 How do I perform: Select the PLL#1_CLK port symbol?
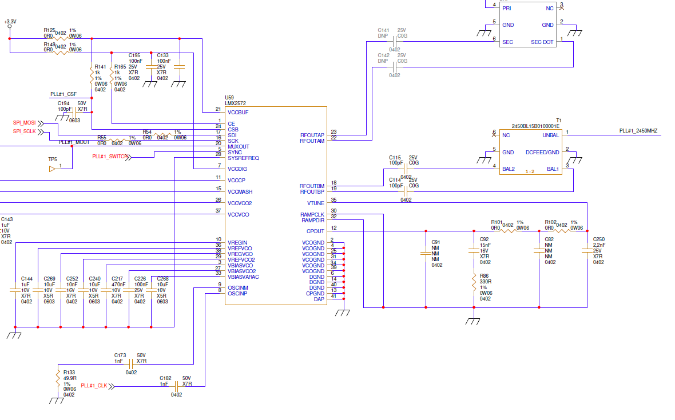[112, 386]
